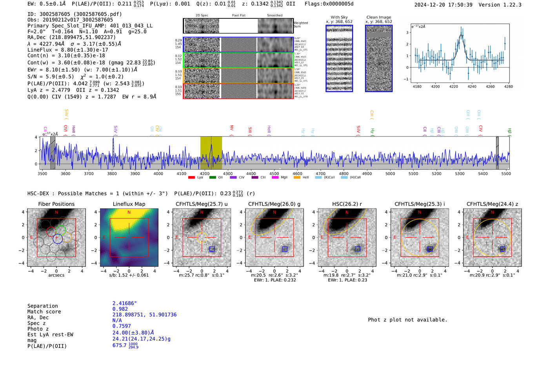Open the CFHTLS/Meg(24.4) z cutout
The image size is (549, 373).
click(493, 238)
